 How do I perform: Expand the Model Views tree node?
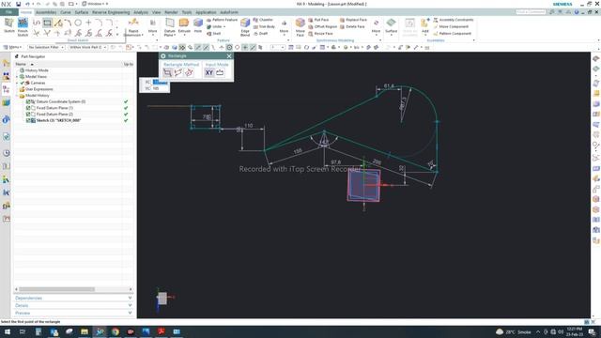click(x=17, y=77)
